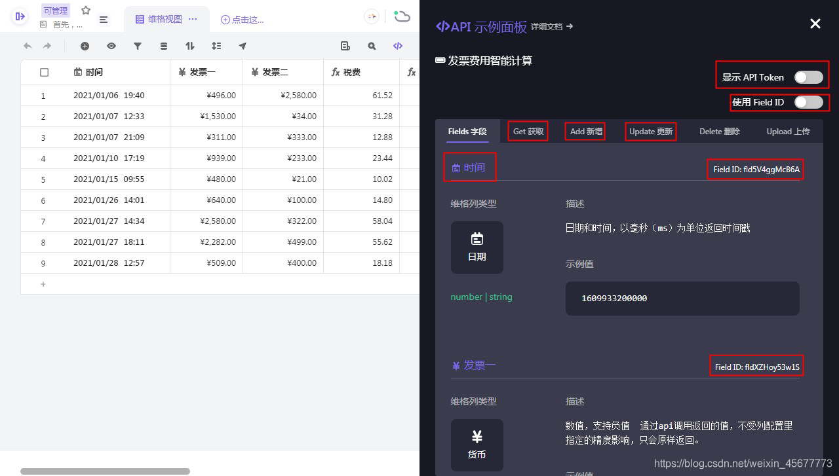
Task: Open hidden columns eye icon
Action: pyautogui.click(x=111, y=46)
